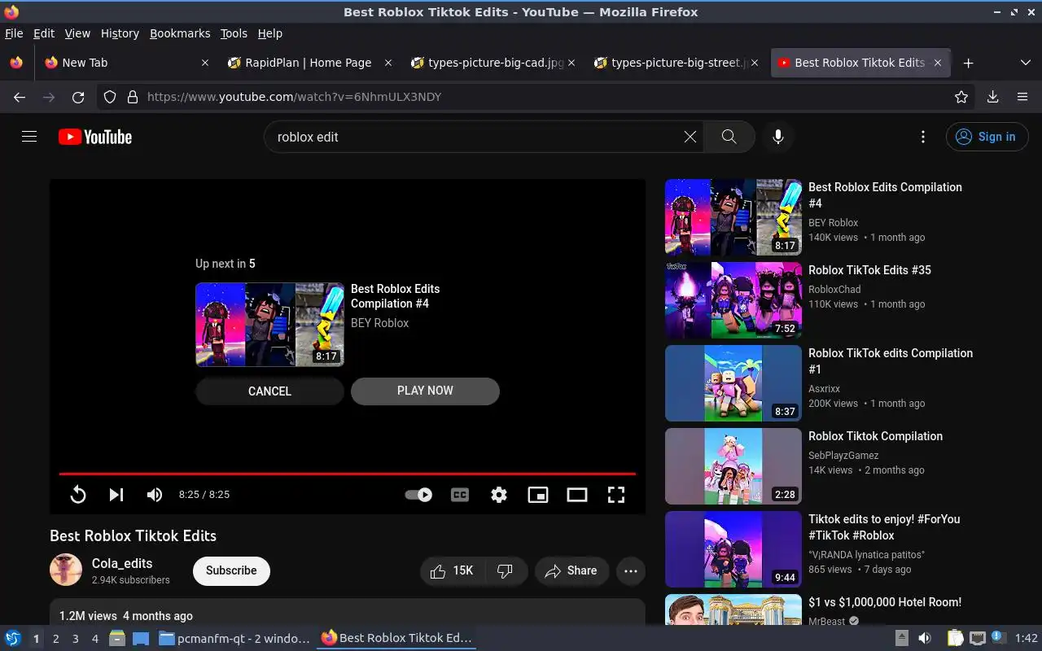
Task: Clear the search box with the X icon
Action: click(x=690, y=137)
